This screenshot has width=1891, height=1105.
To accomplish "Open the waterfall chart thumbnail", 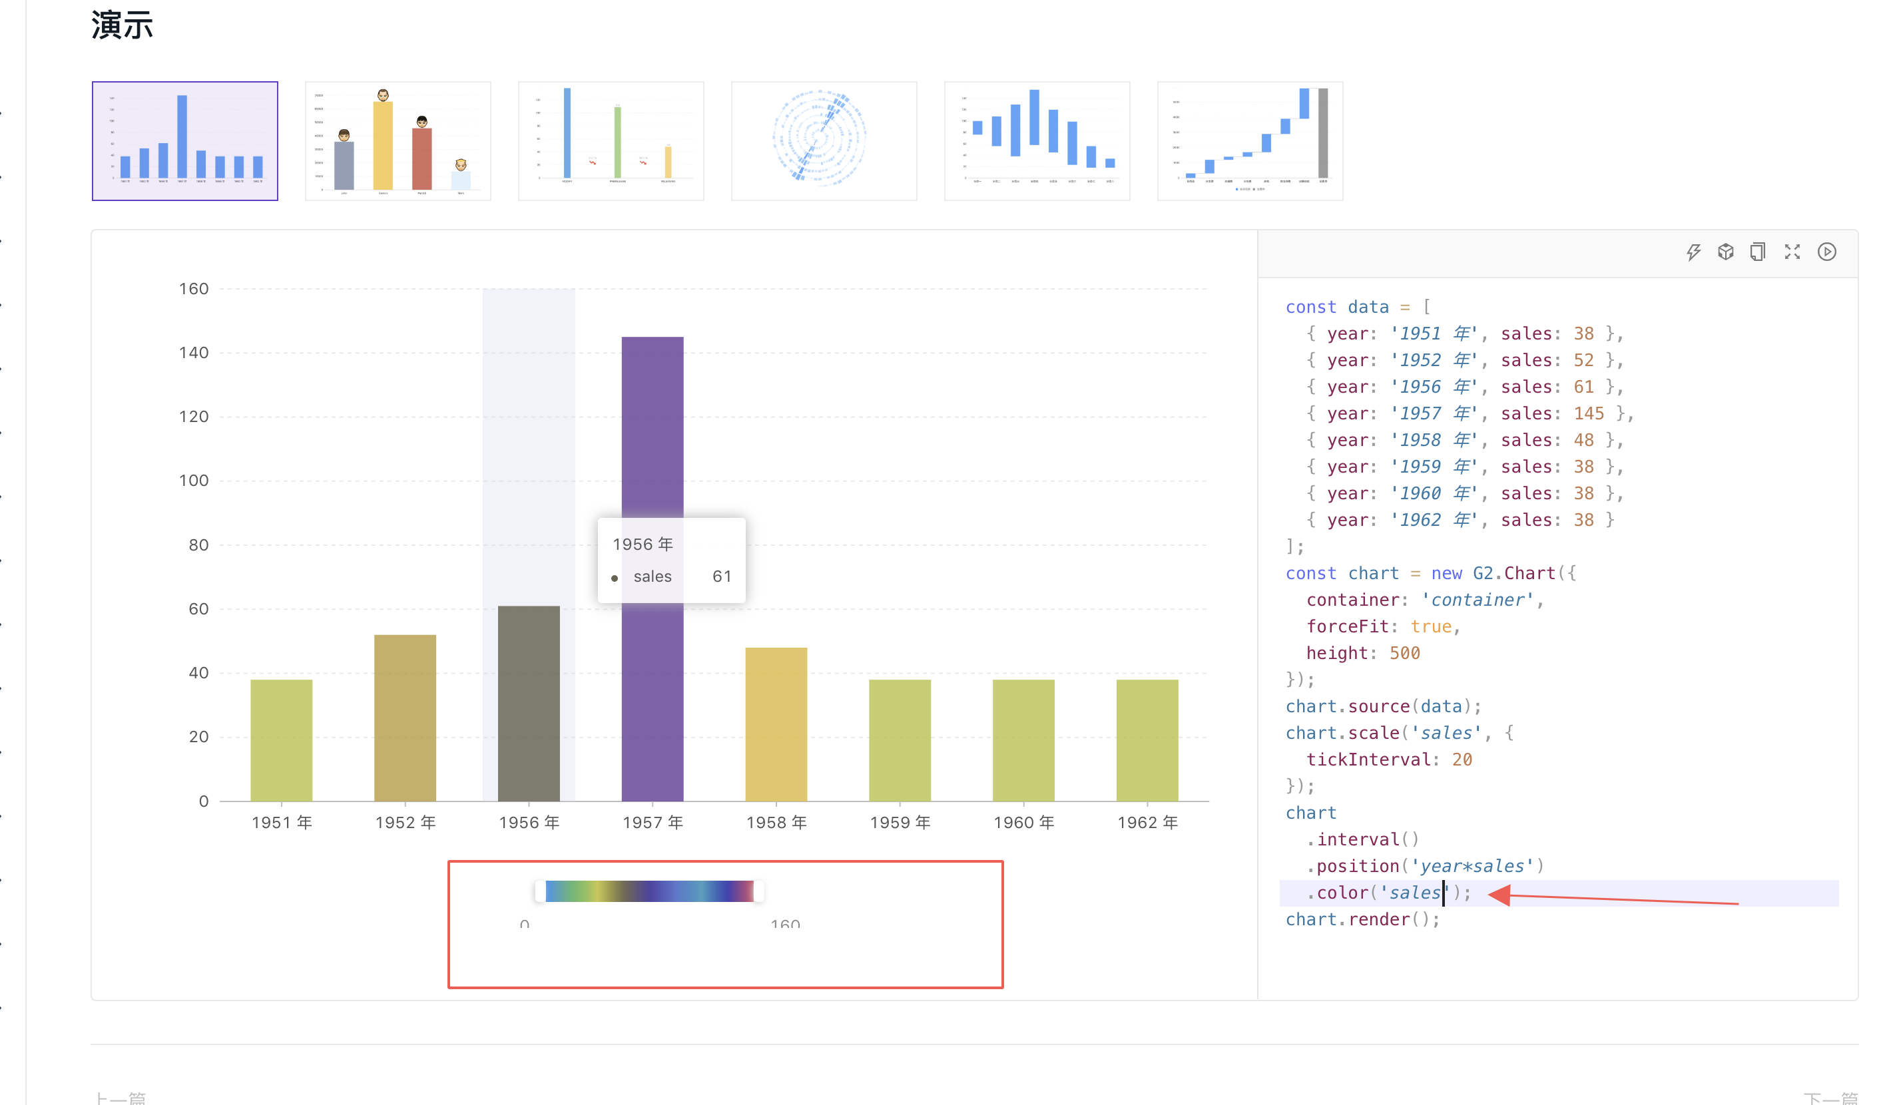I will point(1250,141).
